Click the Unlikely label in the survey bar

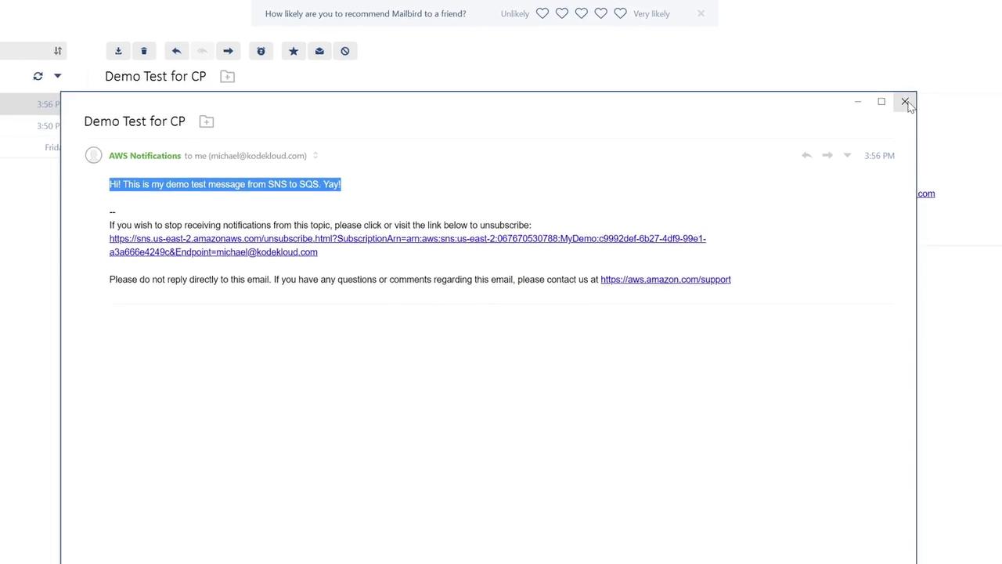515,14
